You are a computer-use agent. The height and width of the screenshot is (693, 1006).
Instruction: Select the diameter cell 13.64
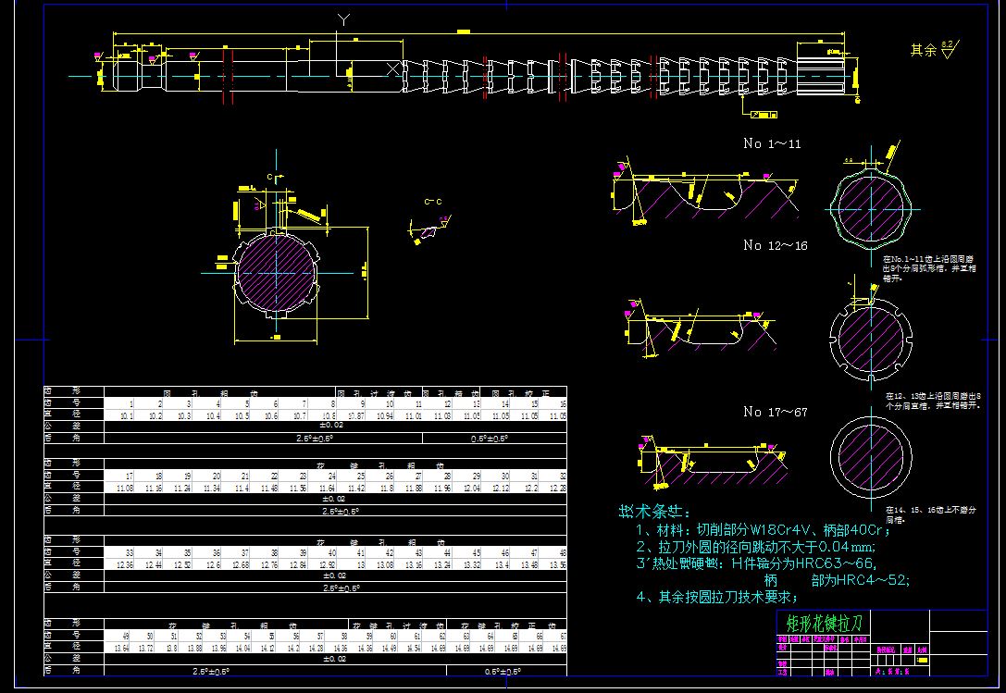[x=122, y=649]
